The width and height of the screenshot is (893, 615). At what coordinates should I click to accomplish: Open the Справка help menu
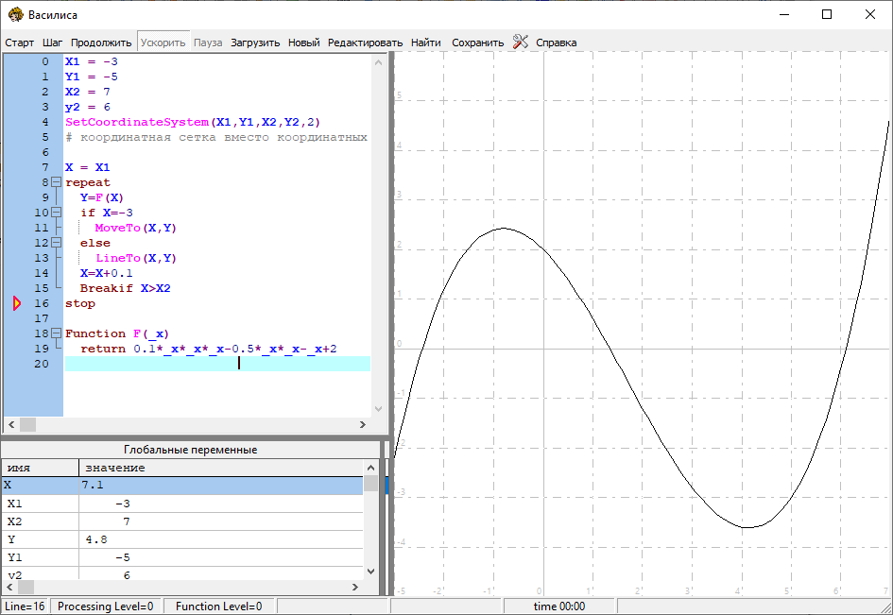(556, 43)
